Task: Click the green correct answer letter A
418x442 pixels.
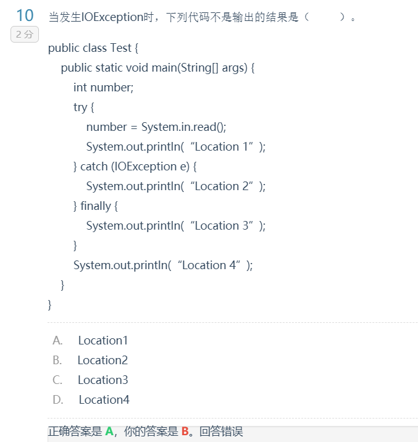Action: tap(109, 432)
